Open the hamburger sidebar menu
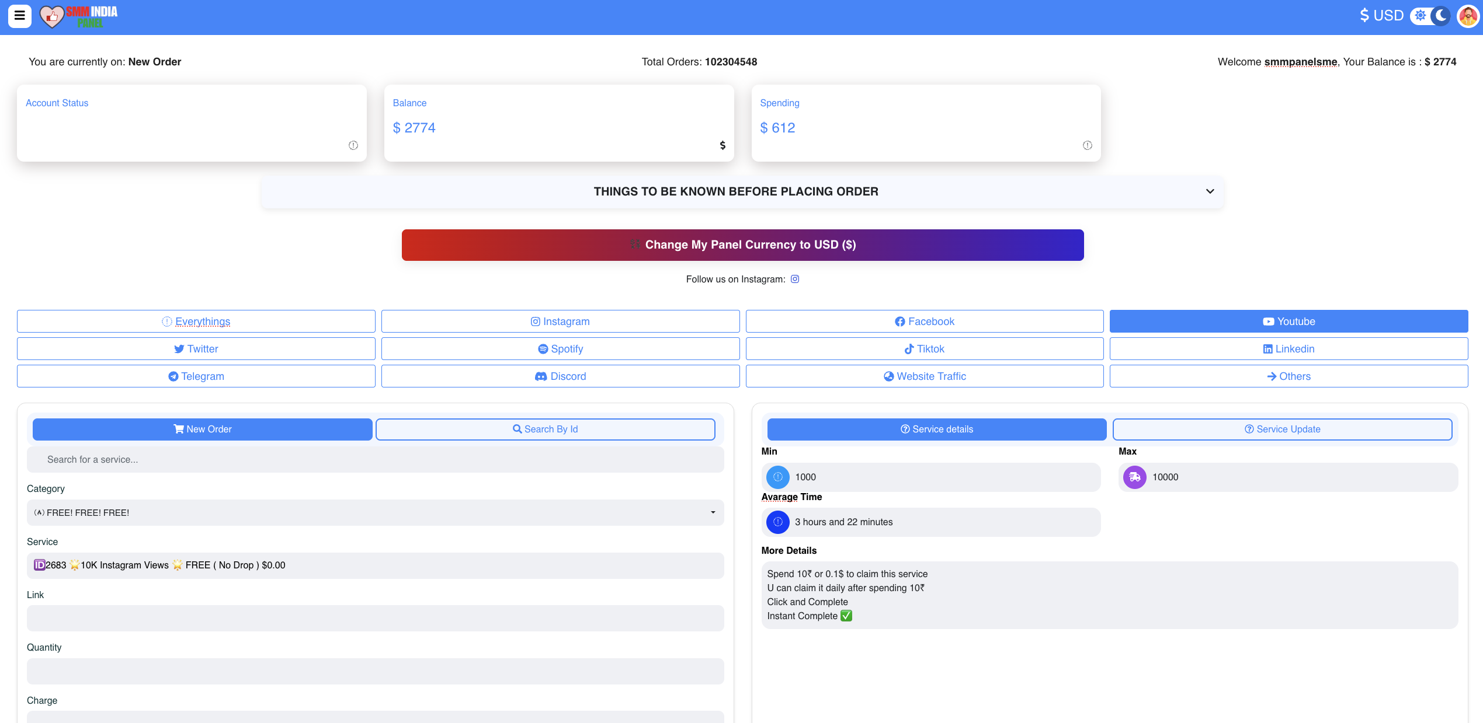The image size is (1483, 723). coord(19,16)
